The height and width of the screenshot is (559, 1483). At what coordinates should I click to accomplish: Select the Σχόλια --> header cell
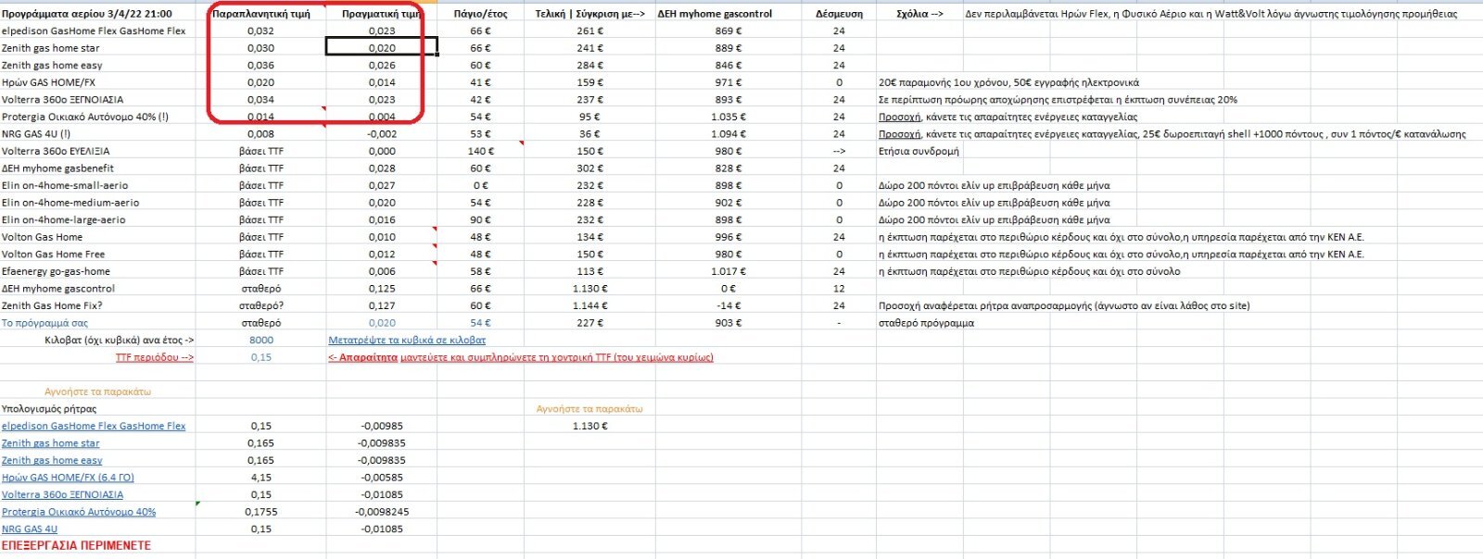(x=919, y=14)
